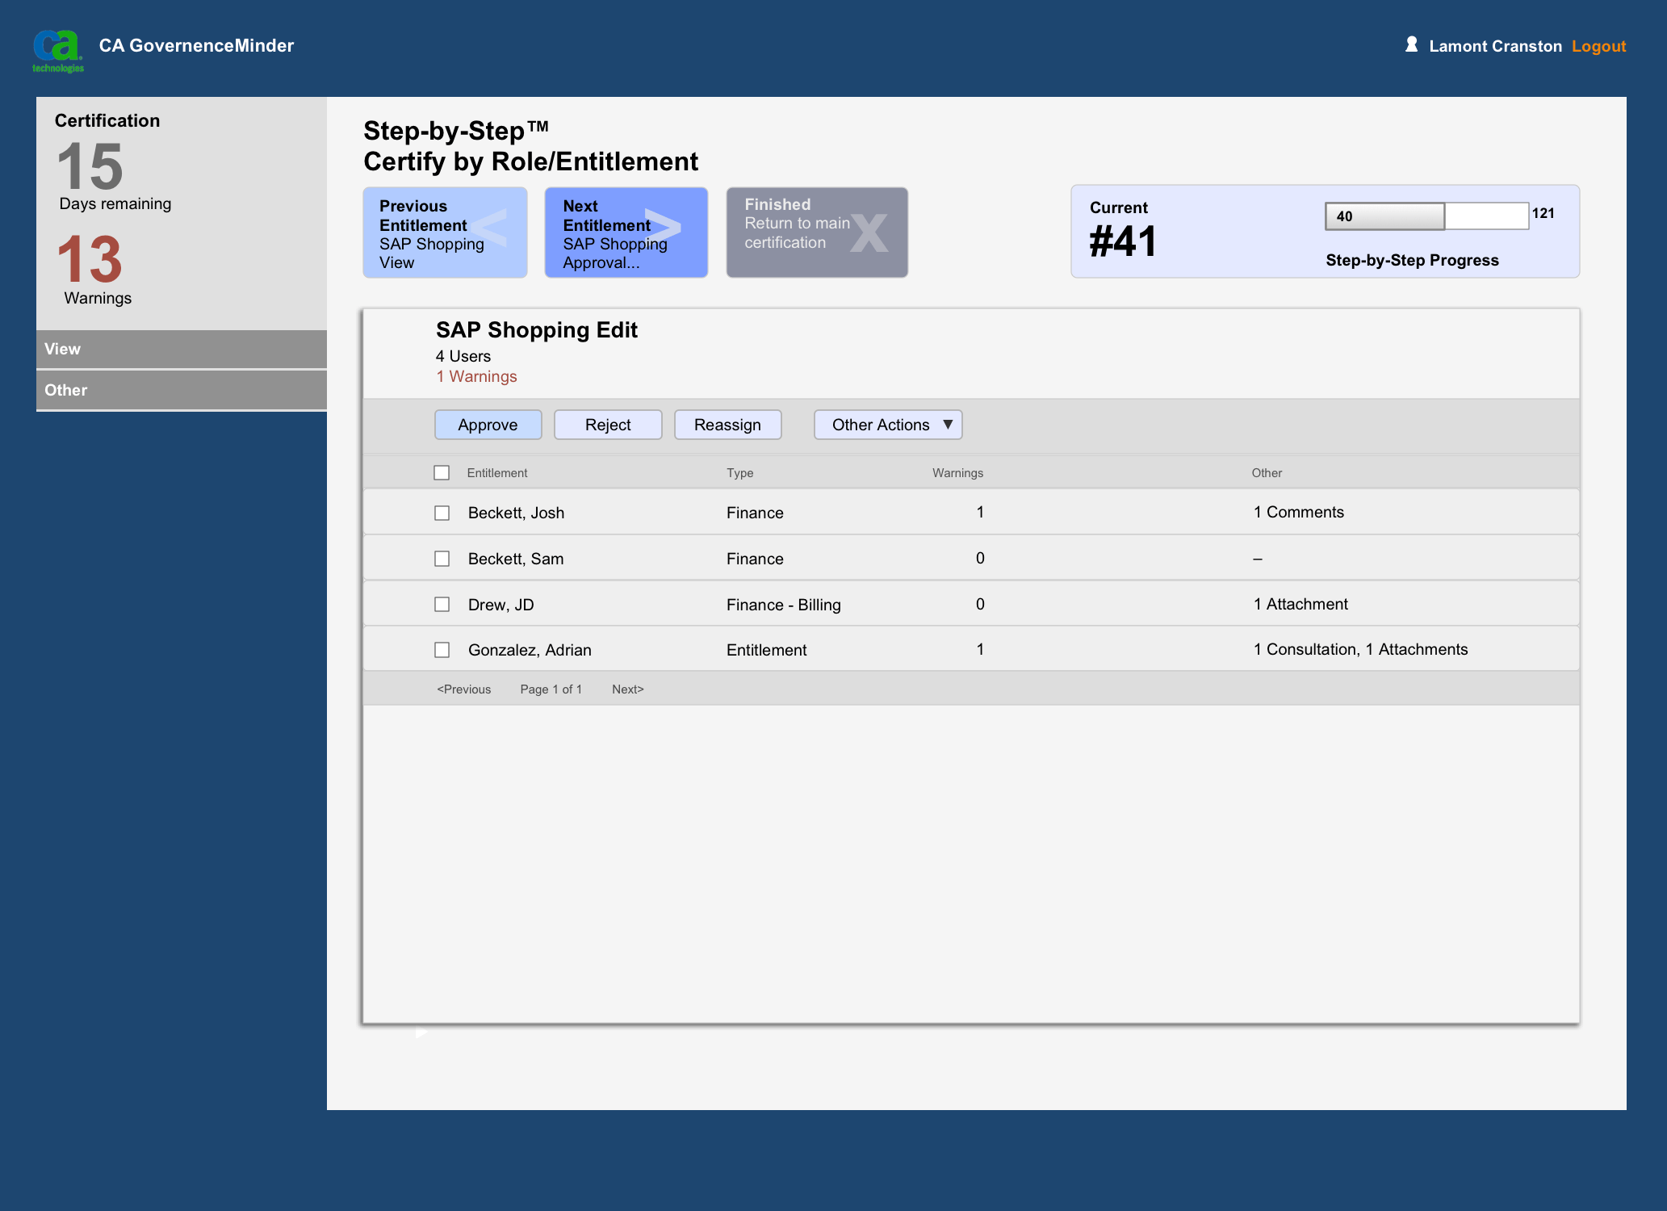Screen dimensions: 1667x1211
Task: Open 1 Attachment for Drew, JD
Action: [x=1301, y=604]
